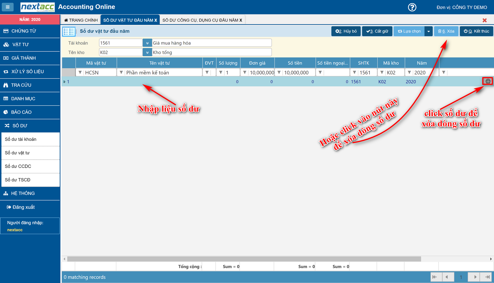Image resolution: width=494 pixels, height=283 pixels.
Task: Switch to SỐ DƯ CÔNG CỤ, DỤNG CỤ tab
Action: point(202,20)
